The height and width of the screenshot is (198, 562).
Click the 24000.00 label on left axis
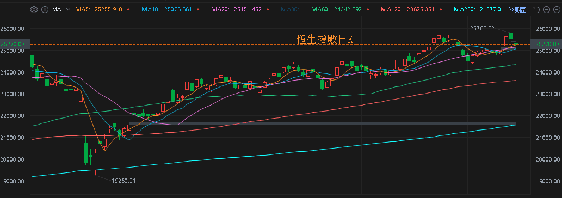click(13, 72)
